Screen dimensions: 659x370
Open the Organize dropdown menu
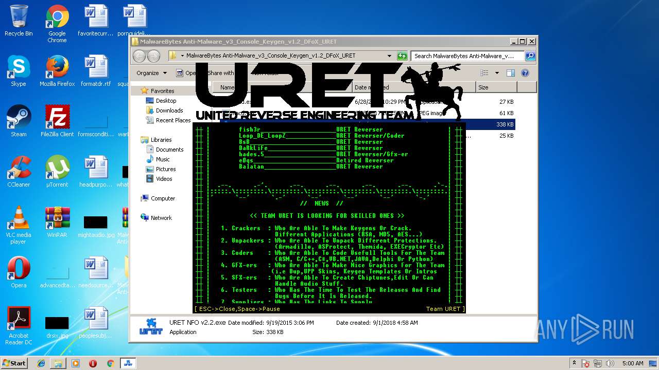point(151,73)
